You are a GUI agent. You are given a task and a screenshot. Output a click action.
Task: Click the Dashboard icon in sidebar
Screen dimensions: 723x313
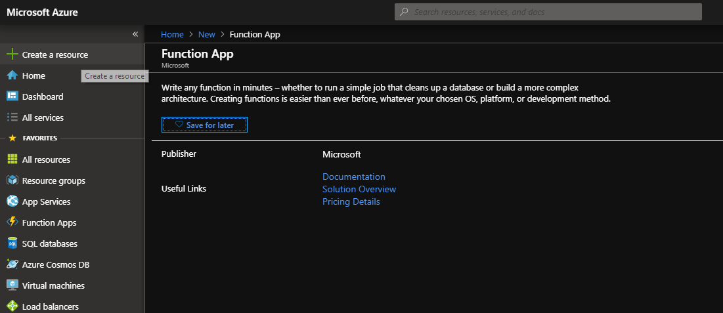click(12, 96)
